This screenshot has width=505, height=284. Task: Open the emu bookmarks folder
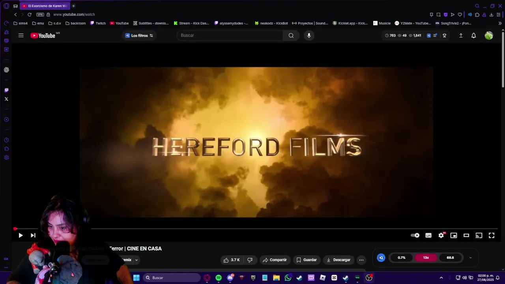click(x=38, y=23)
